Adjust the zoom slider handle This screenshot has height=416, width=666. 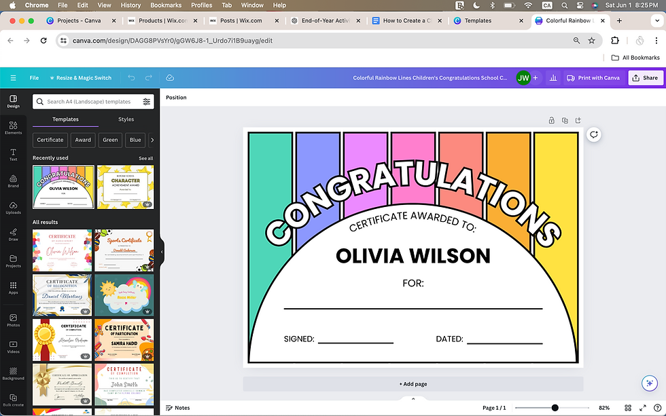[x=555, y=408]
